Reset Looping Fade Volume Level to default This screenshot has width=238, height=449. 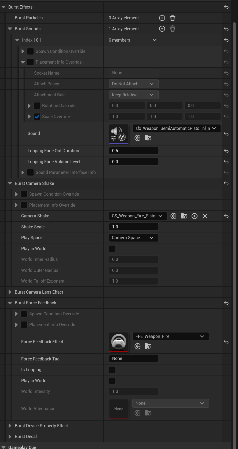click(x=226, y=162)
